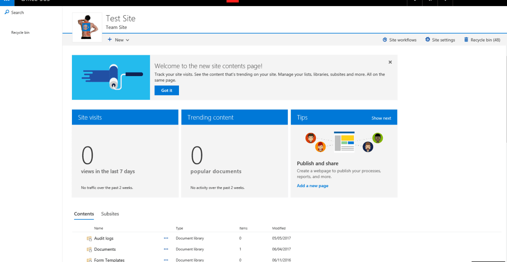507x262 pixels.
Task: Switch to the Subsites tab
Action: [110, 214]
